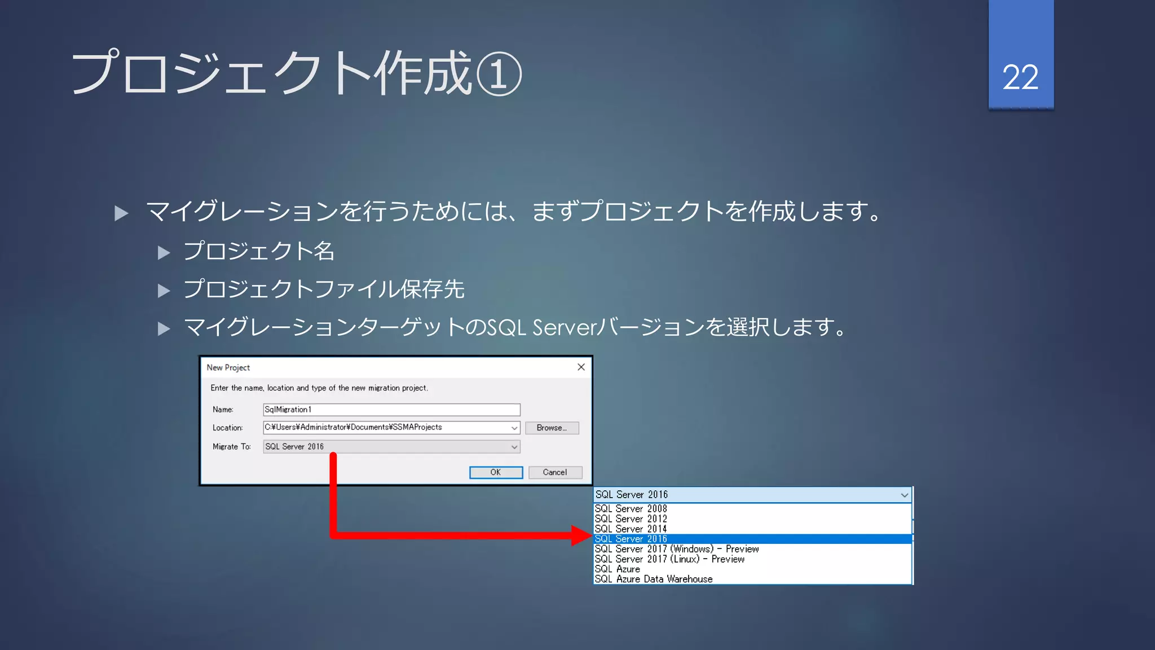
Task: Cancel the New Project dialog
Action: (x=555, y=472)
